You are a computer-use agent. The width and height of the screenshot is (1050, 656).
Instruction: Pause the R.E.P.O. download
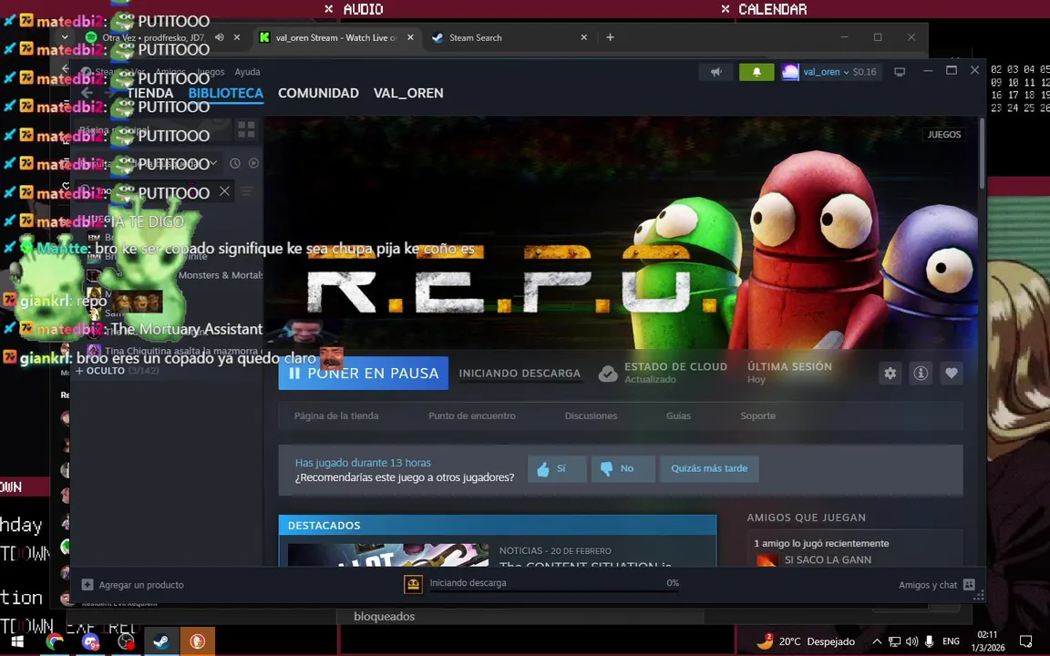click(x=363, y=374)
